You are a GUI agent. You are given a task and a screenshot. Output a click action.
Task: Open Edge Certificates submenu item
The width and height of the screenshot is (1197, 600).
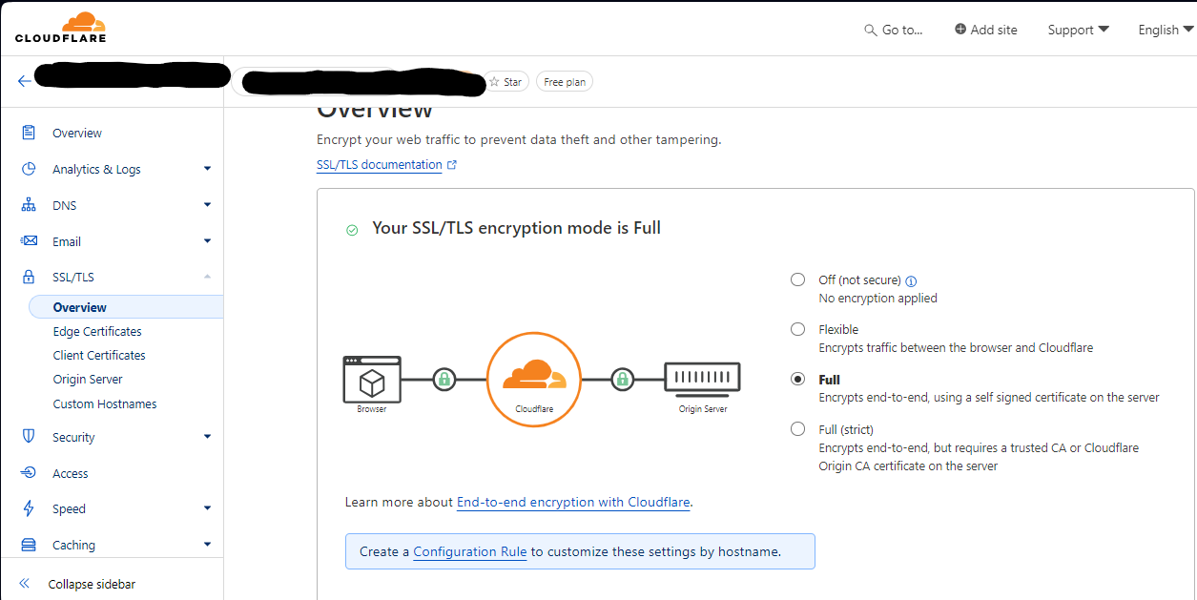tap(97, 331)
